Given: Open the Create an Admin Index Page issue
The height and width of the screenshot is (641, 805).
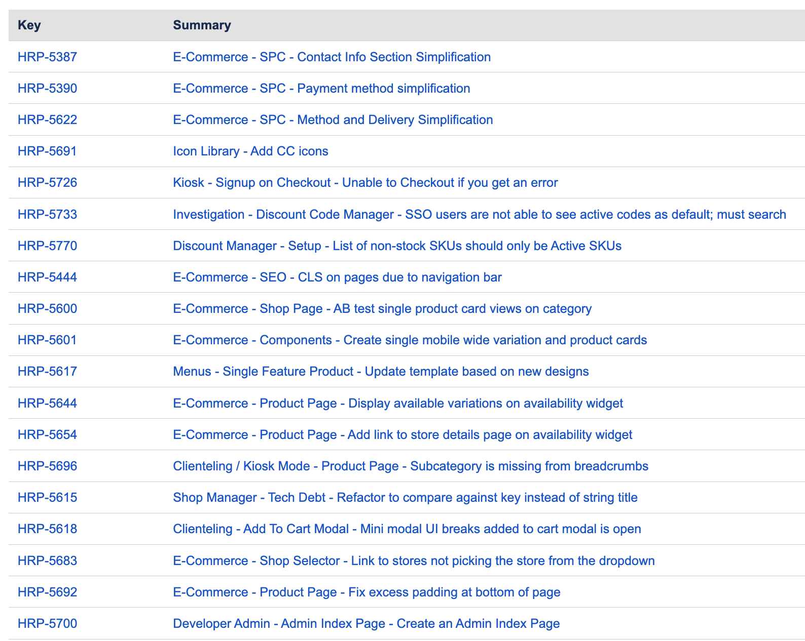Looking at the screenshot, I should coord(366,623).
